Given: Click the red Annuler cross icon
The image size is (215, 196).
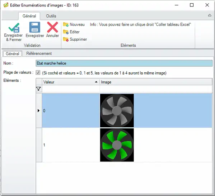Looking at the screenshot, I should [x=52, y=27].
